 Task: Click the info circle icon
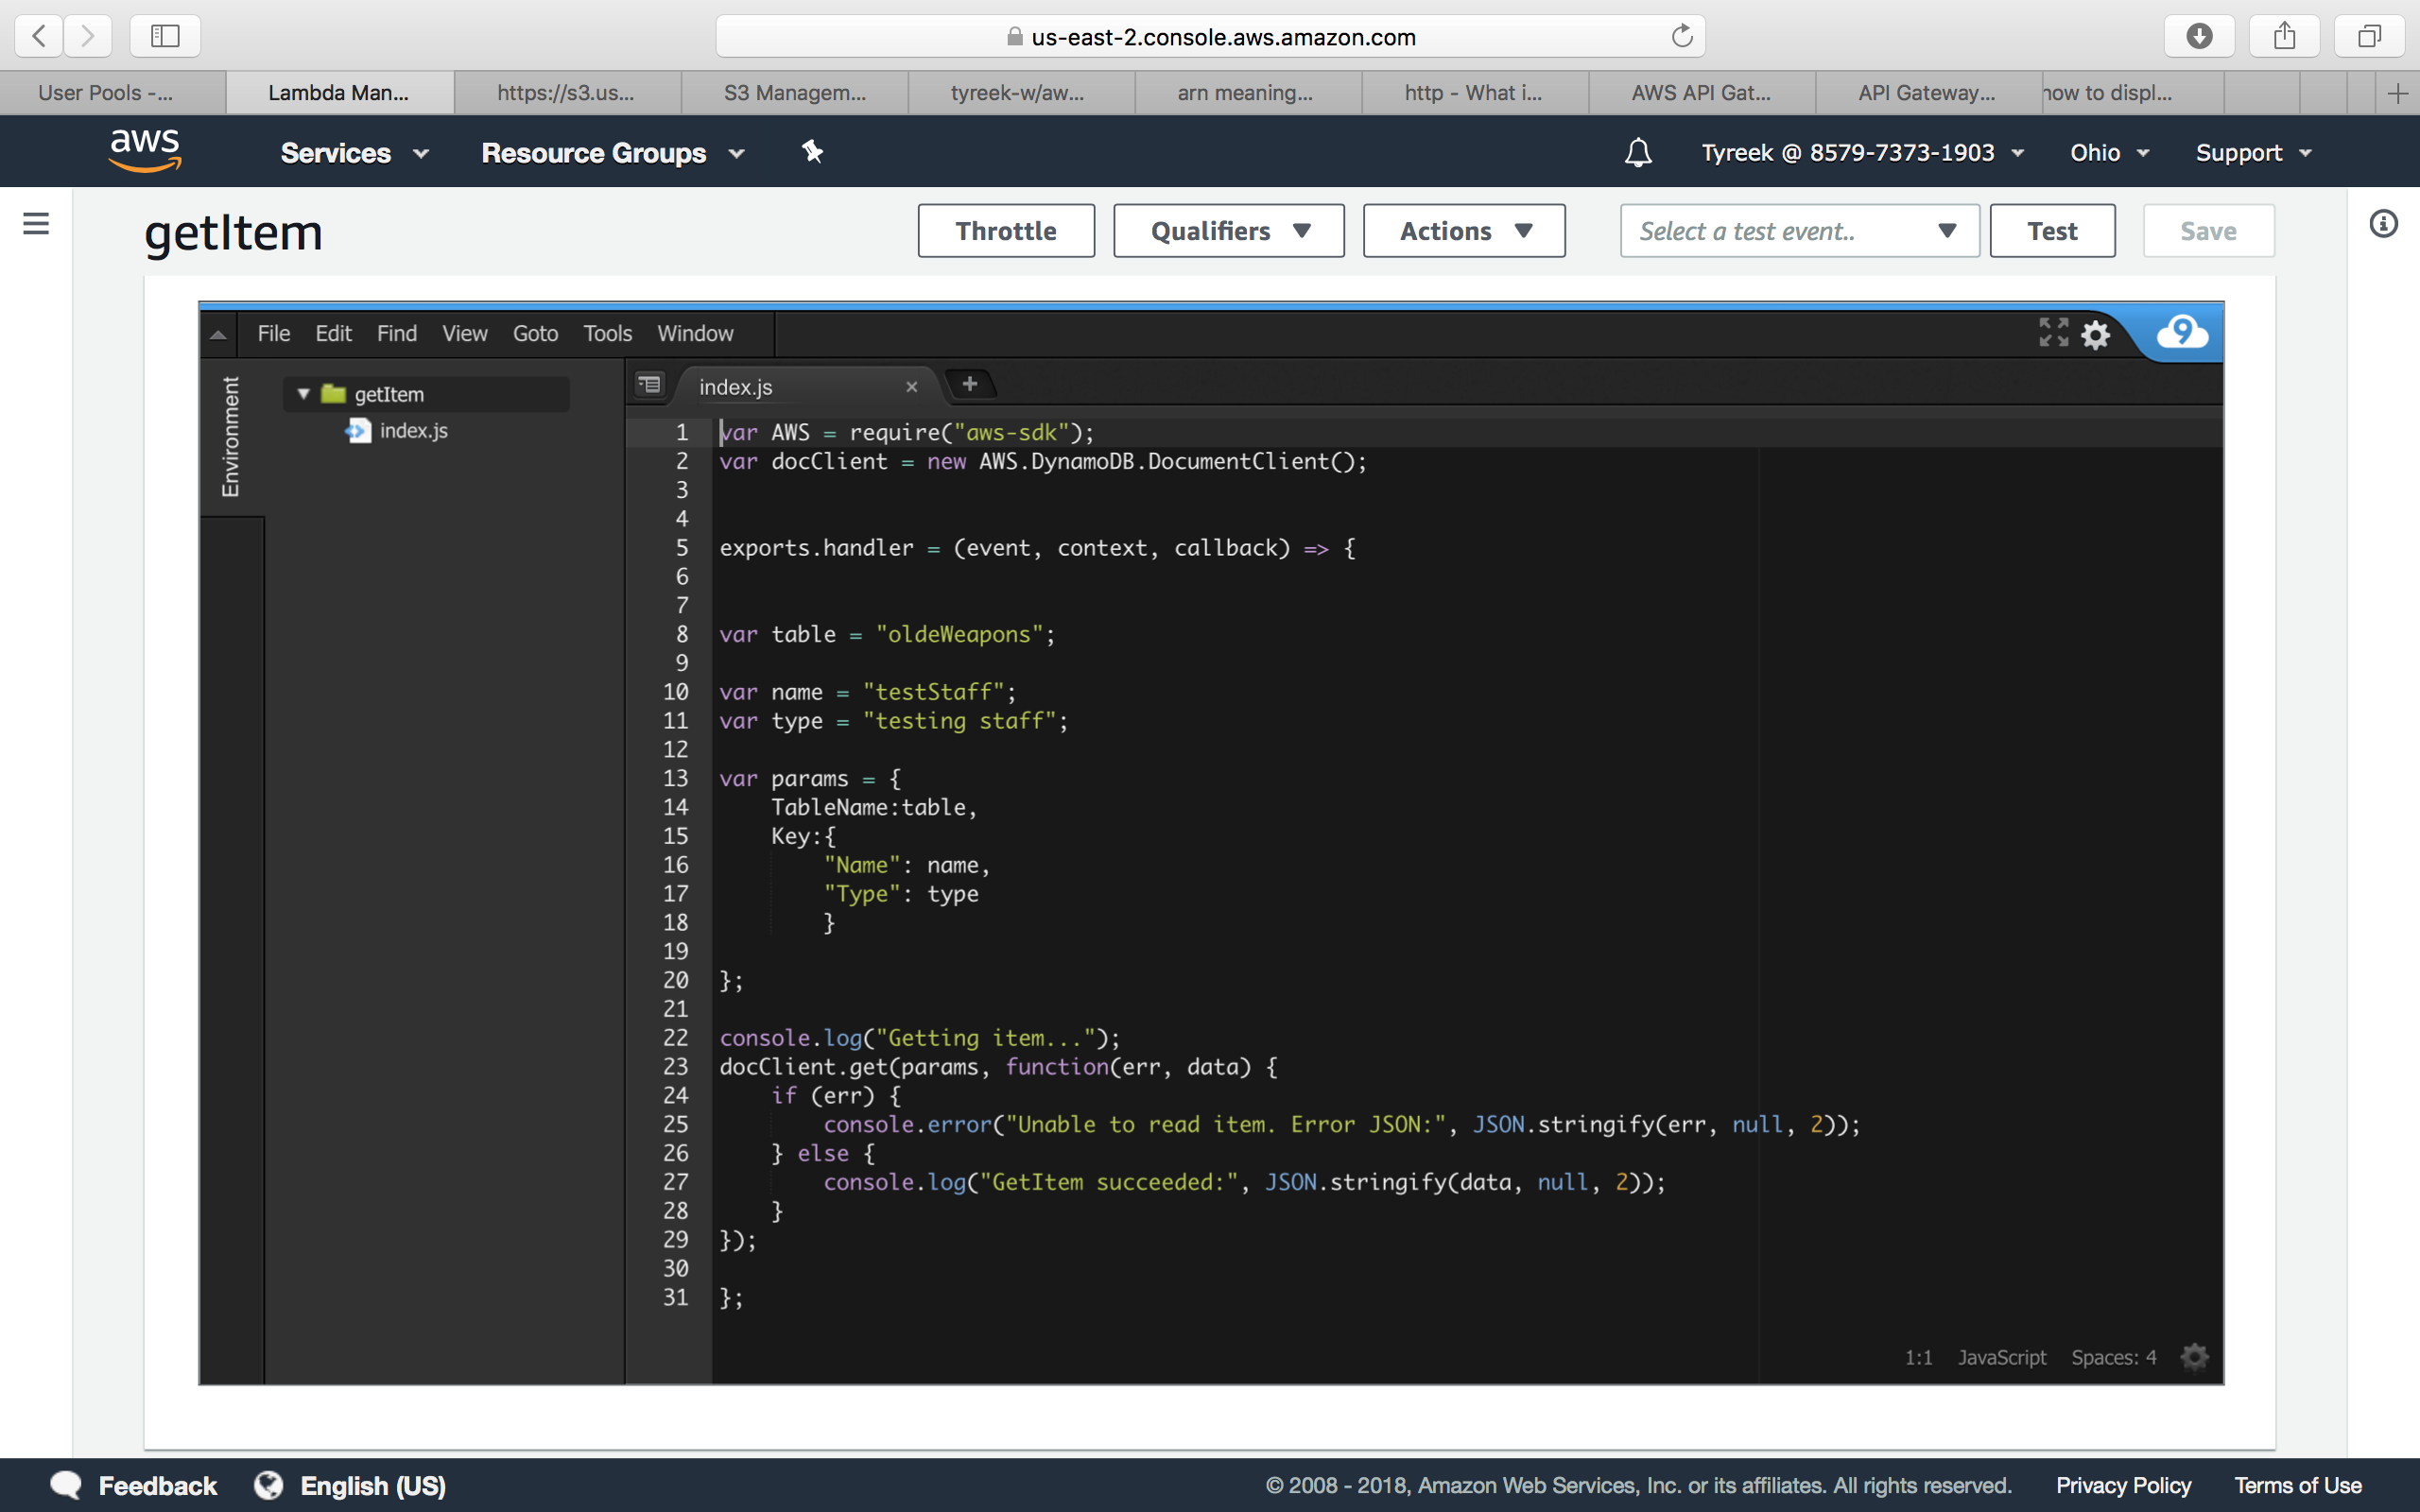[x=2383, y=224]
